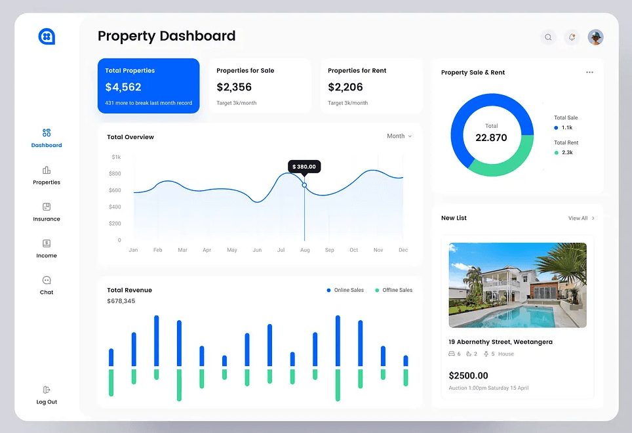Screen dimensions: 632x433
Task: Toggle Online Sales legend item
Action: (345, 290)
